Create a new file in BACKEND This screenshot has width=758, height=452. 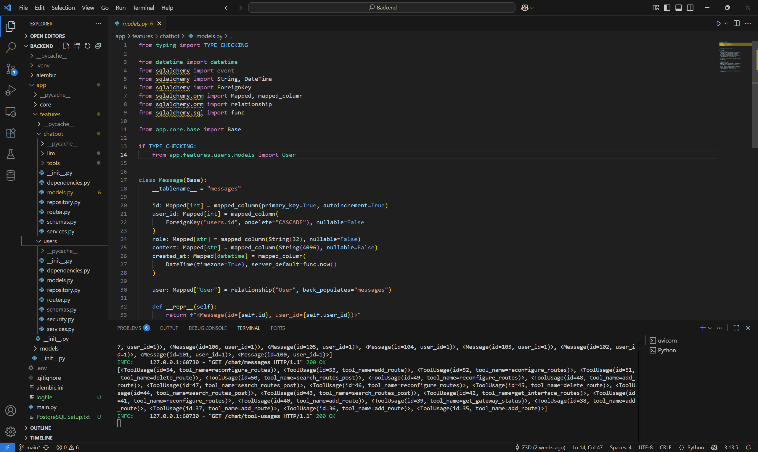tap(66, 46)
